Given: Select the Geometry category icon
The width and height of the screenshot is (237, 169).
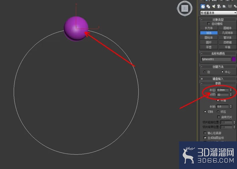Looking at the screenshot, I should 203,6.
